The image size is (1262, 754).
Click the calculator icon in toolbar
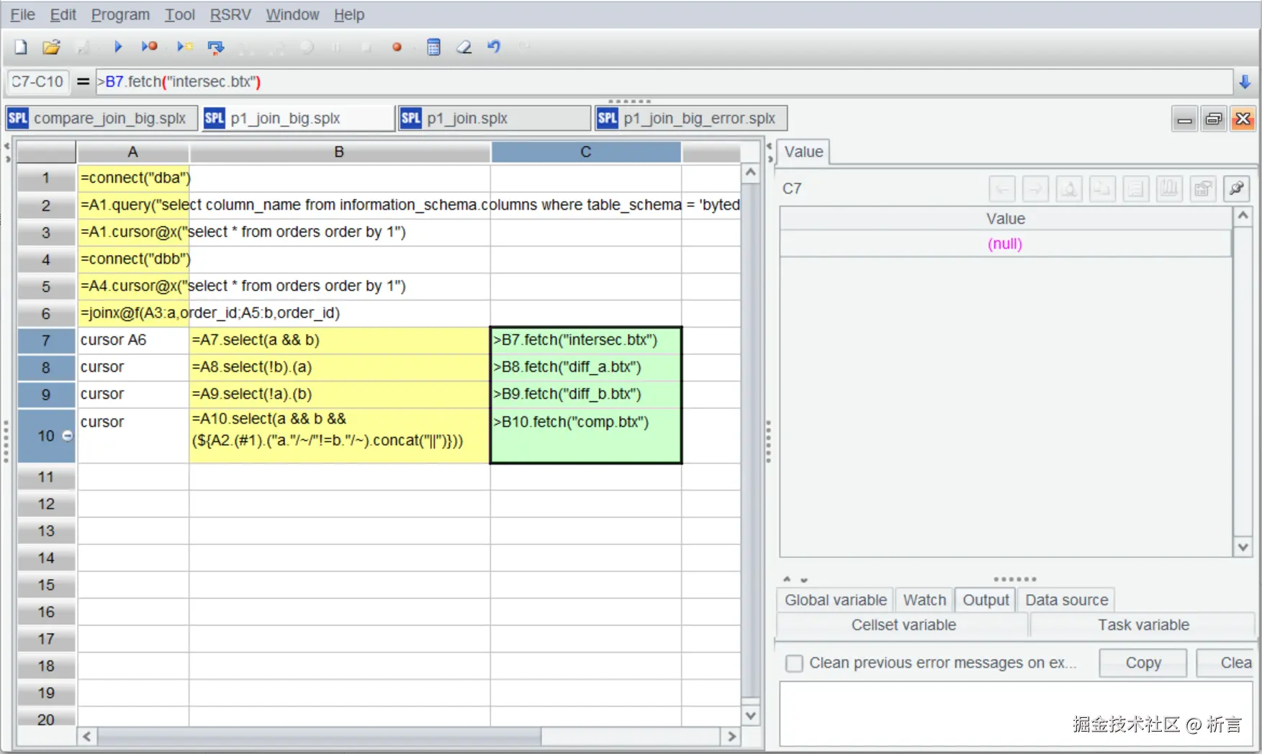click(x=433, y=48)
